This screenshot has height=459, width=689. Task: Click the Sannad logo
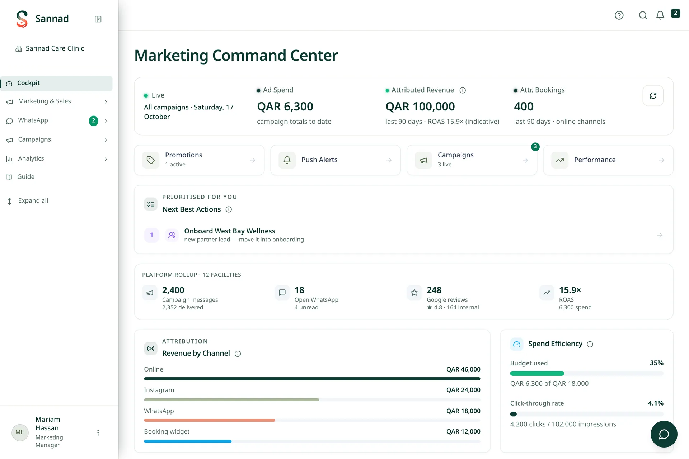coord(22,19)
